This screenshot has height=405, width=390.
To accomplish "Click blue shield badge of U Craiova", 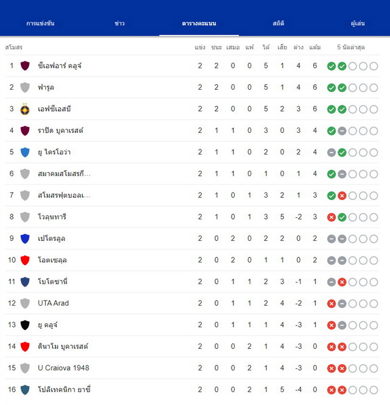I will (x=25, y=152).
